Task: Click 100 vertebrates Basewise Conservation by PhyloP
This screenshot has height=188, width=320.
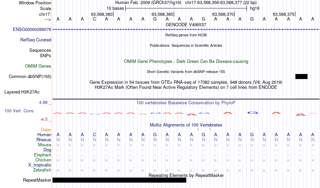Action: tap(186, 103)
